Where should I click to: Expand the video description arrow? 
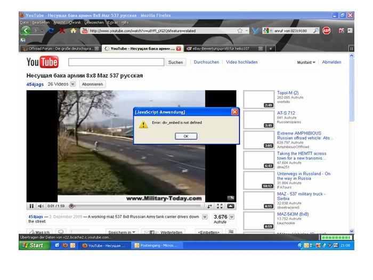click(x=205, y=217)
